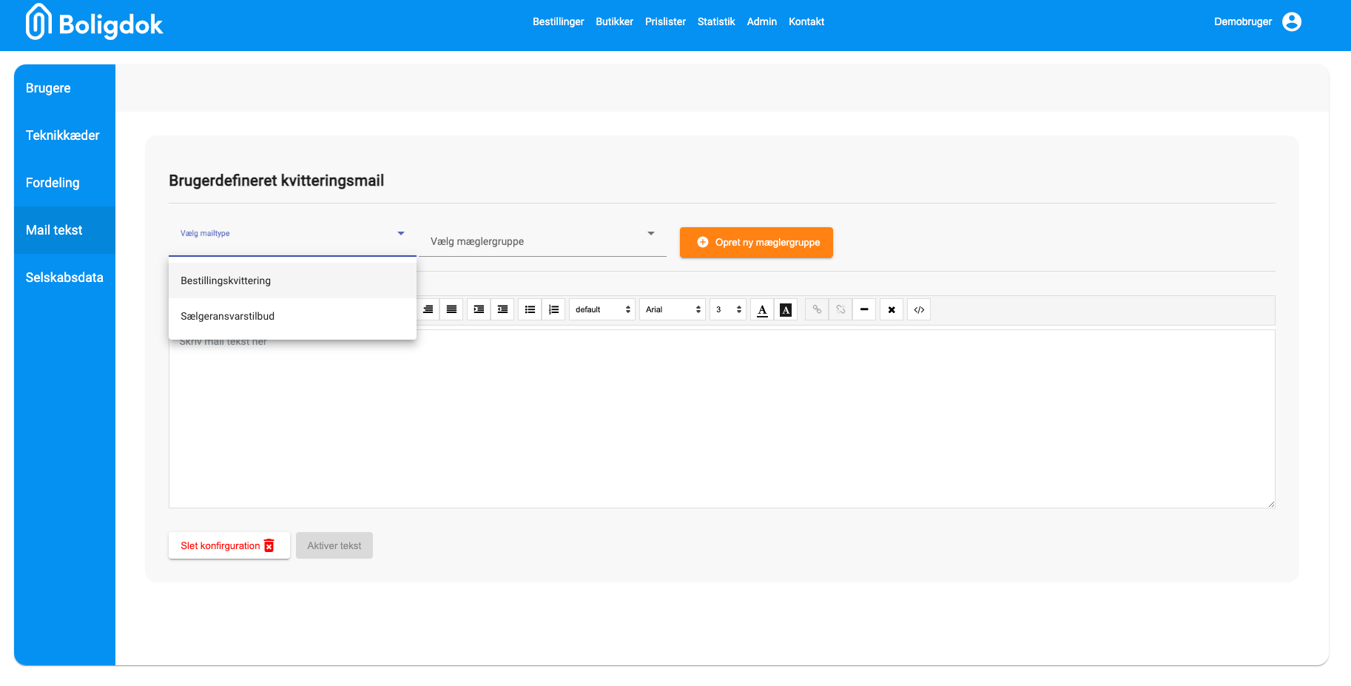The width and height of the screenshot is (1351, 686).
Task: Decrease paragraph indent in toolbar
Action: (x=502, y=309)
